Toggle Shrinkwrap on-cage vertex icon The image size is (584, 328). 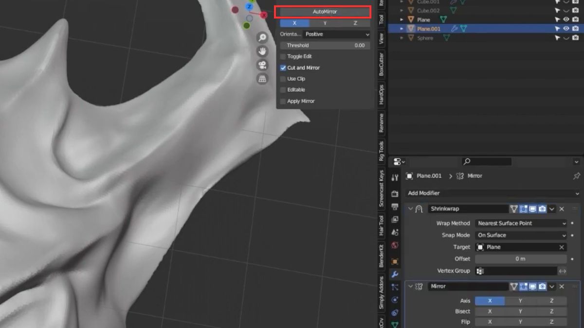(513, 209)
